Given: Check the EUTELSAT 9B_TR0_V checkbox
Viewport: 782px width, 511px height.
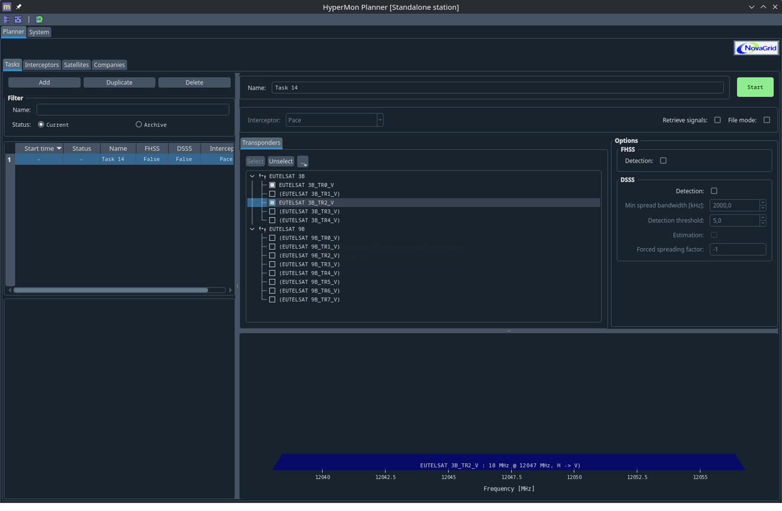Looking at the screenshot, I should coord(272,238).
